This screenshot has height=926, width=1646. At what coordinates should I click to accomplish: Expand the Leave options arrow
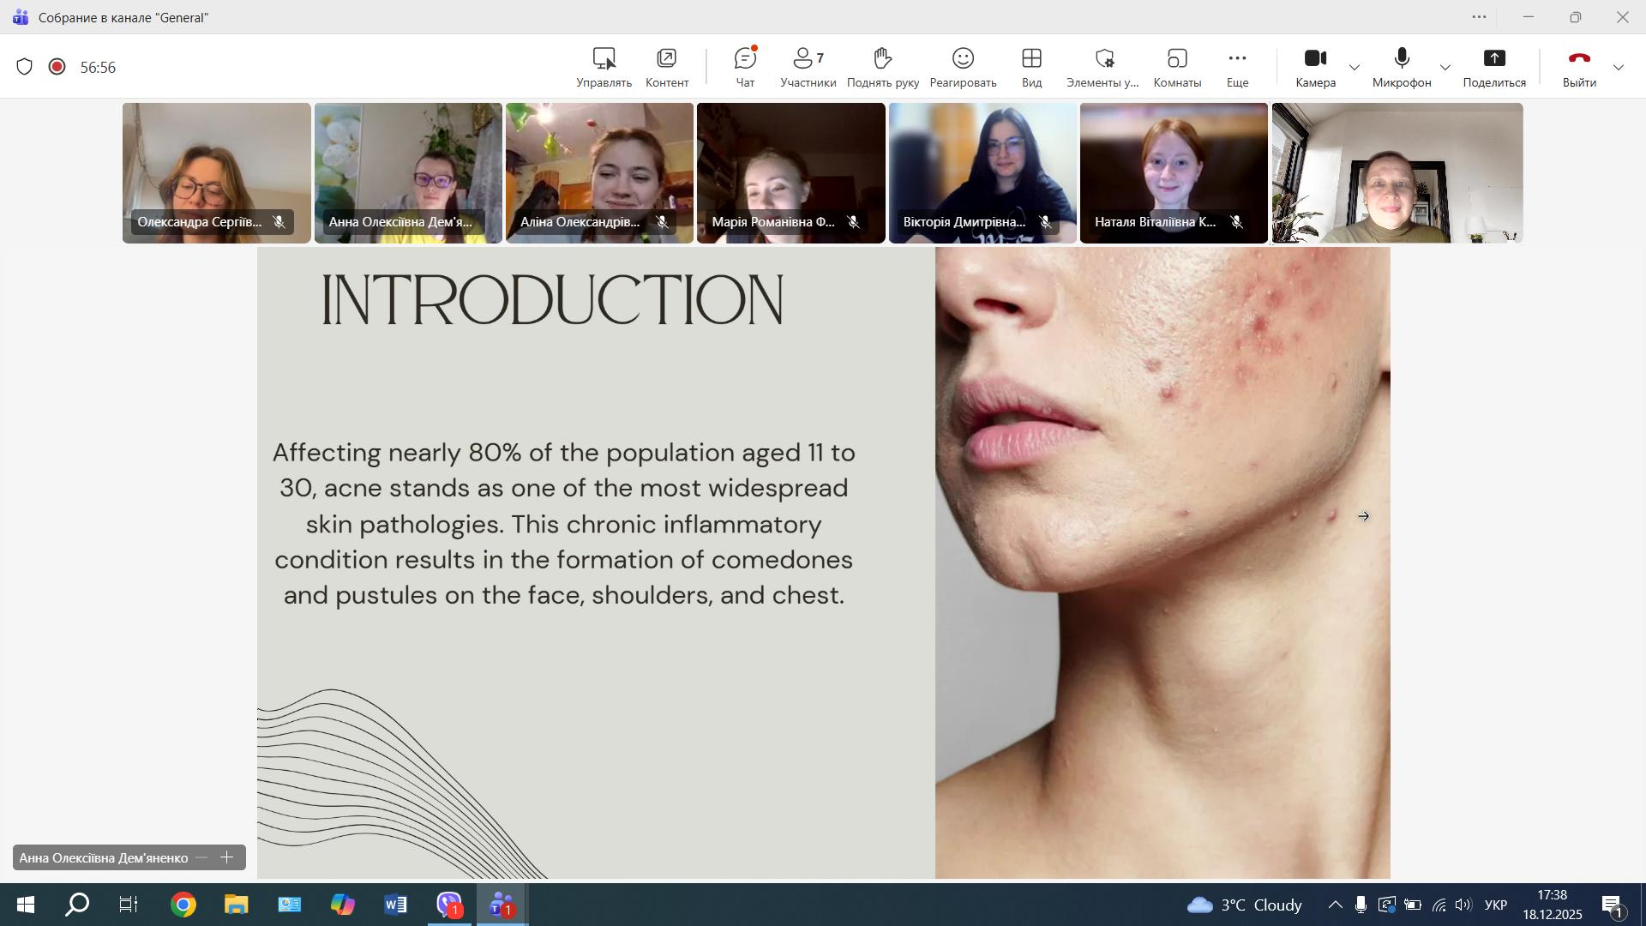tap(1619, 68)
